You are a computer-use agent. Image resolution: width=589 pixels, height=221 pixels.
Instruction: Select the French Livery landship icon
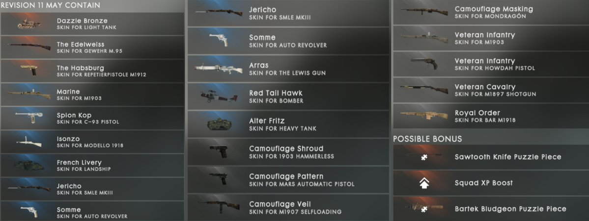(29, 165)
